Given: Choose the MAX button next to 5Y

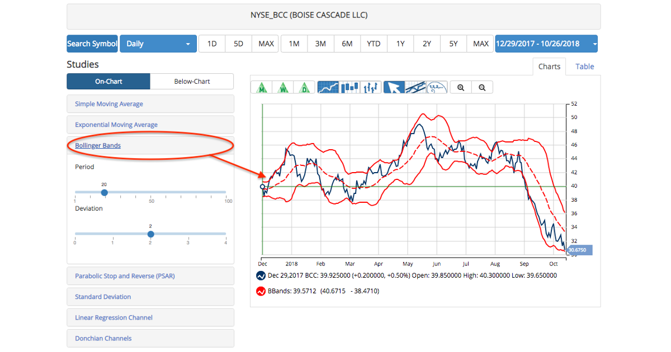Looking at the screenshot, I should tap(481, 44).
